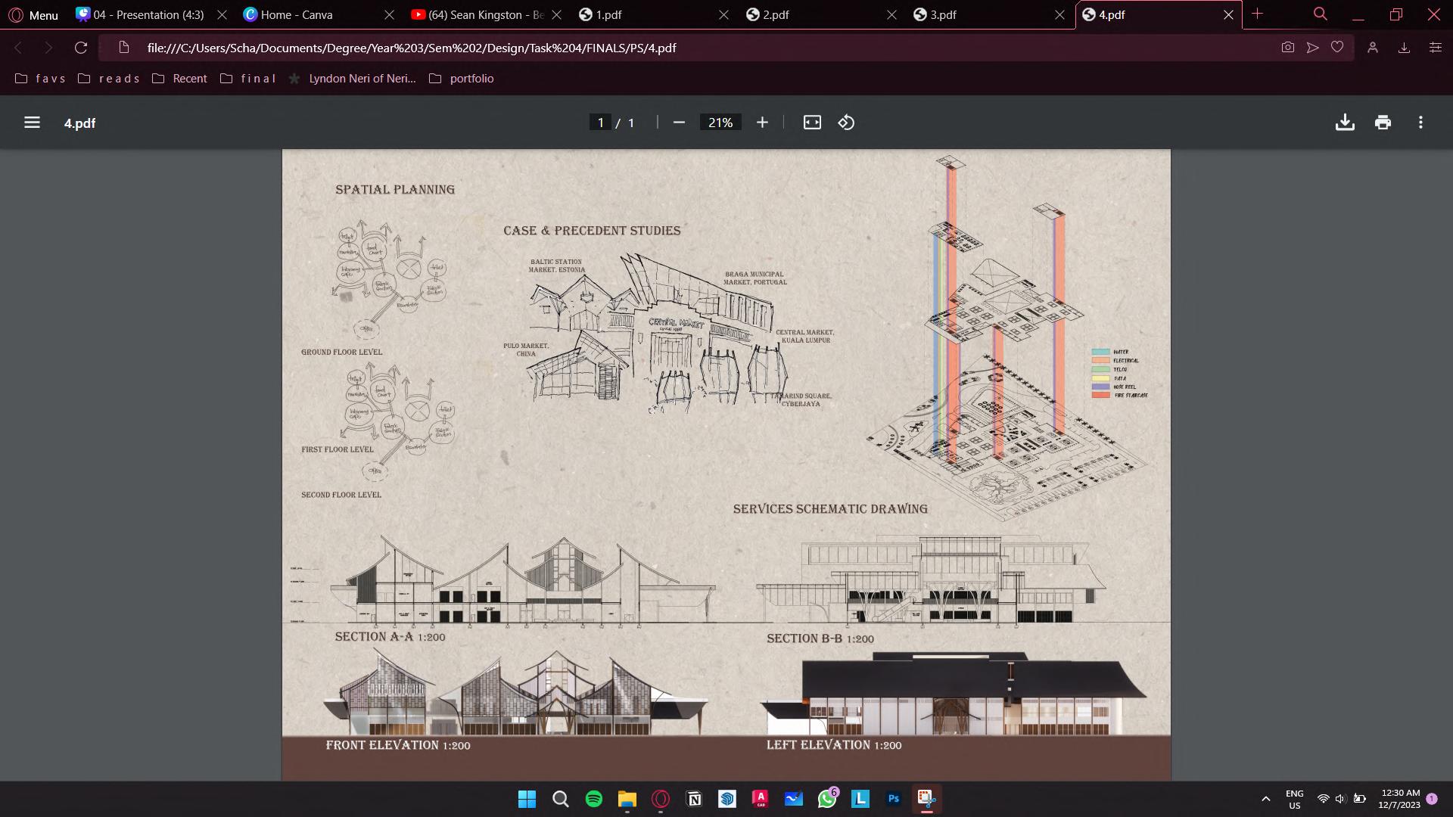
Task: Switch to the 3.pdf tab
Action: point(943,14)
